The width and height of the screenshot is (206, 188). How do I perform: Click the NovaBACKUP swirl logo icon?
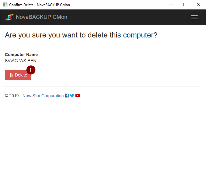[9, 17]
